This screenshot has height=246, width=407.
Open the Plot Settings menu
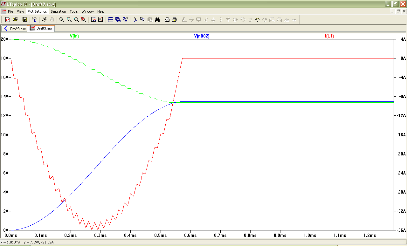tap(37, 11)
